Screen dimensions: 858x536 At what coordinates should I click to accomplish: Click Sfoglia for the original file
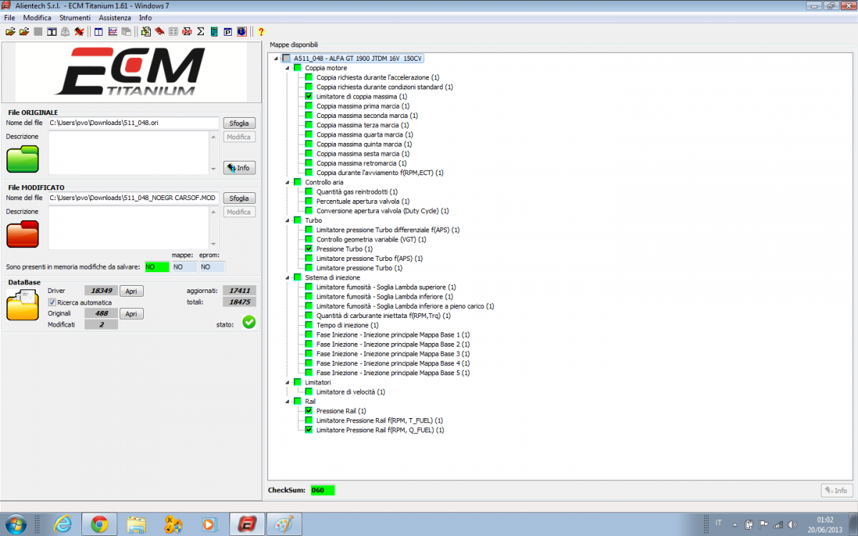(240, 123)
